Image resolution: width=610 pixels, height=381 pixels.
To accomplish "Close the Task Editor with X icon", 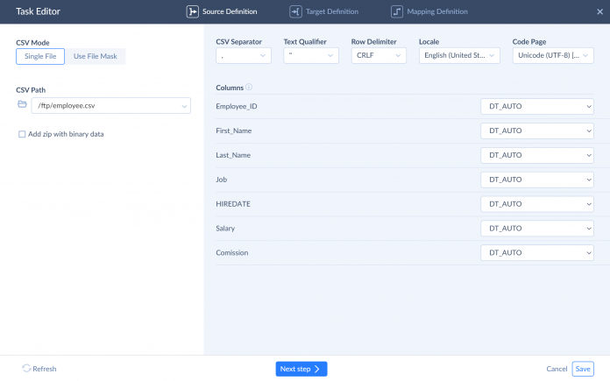I will pos(599,12).
